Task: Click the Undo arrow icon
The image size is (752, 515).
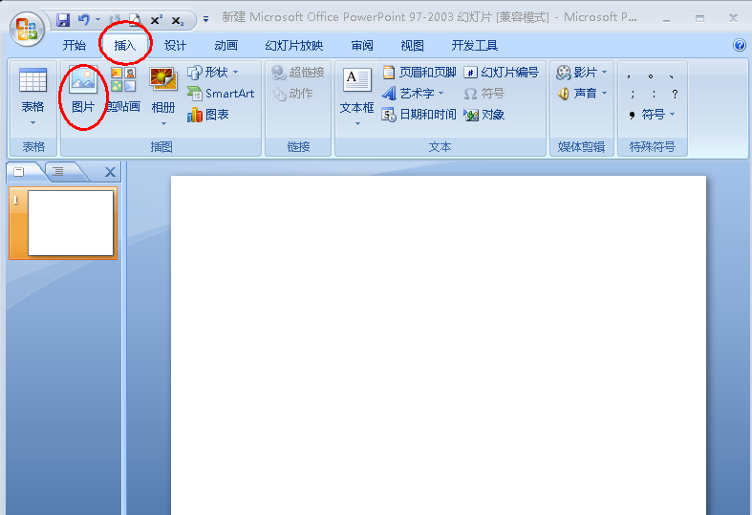Action: 83,19
